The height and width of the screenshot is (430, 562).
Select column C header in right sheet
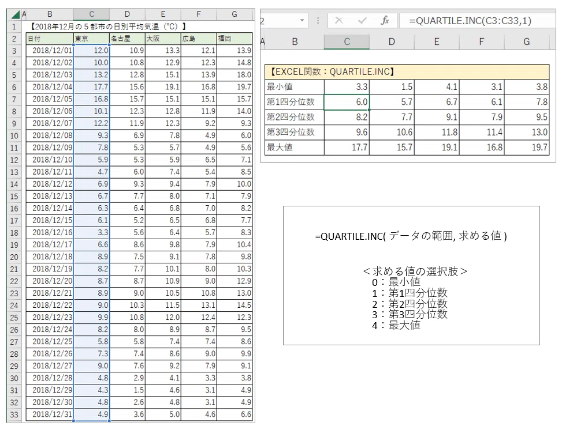coord(347,42)
